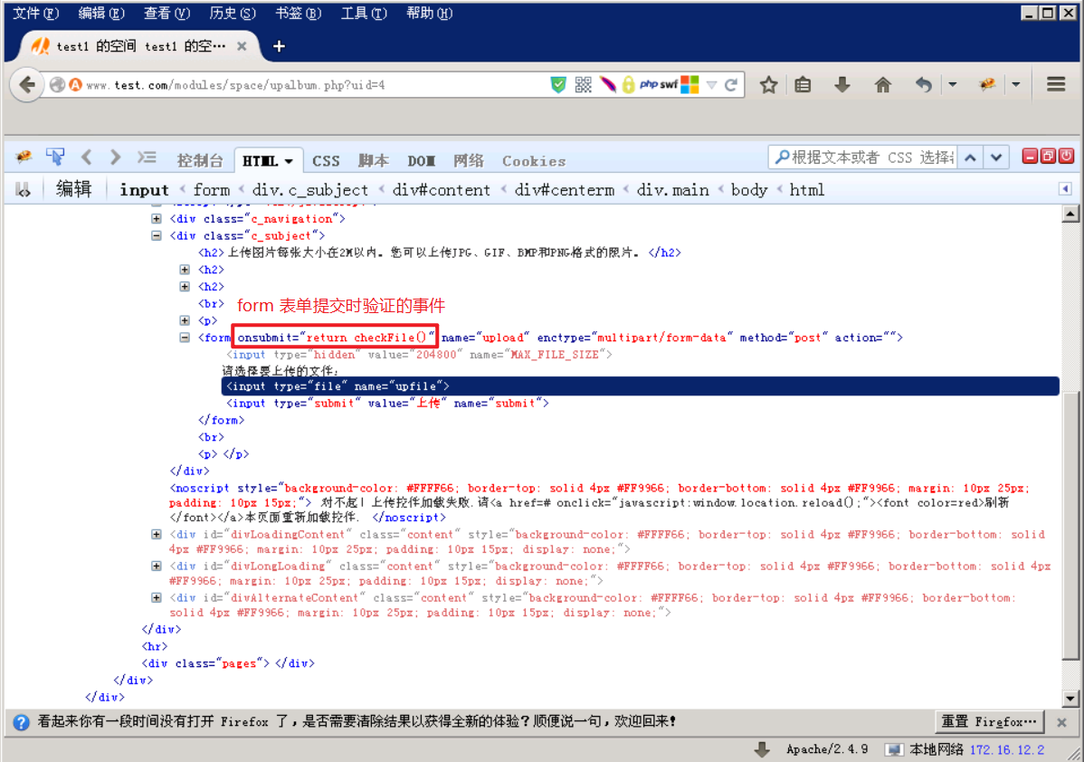Reload the page with the refresh icon
This screenshot has width=1084, height=762.
tap(731, 84)
